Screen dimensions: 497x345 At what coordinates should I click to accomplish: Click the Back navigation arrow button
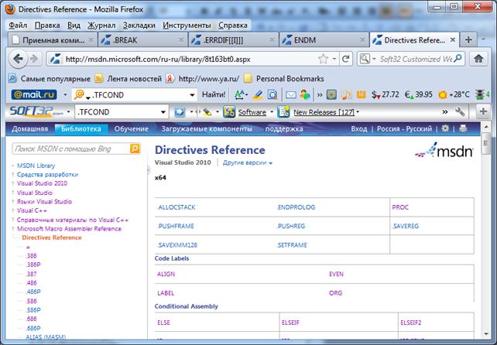18,59
